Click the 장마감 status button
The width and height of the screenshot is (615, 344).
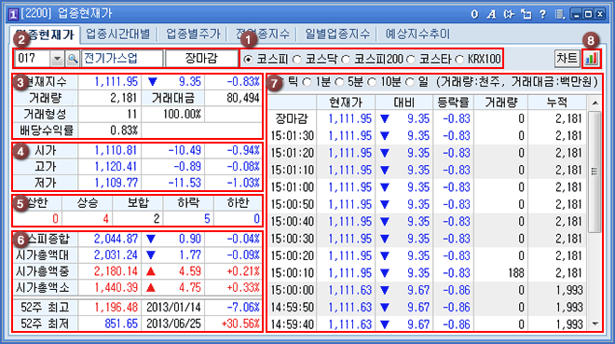tap(201, 59)
